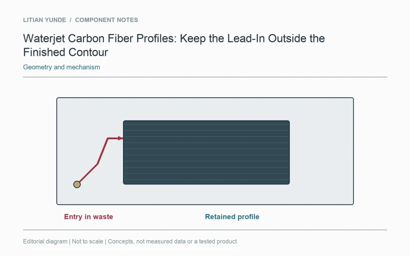Click the Geometry and mechanism subtitle
410x256 pixels.
[x=61, y=67]
